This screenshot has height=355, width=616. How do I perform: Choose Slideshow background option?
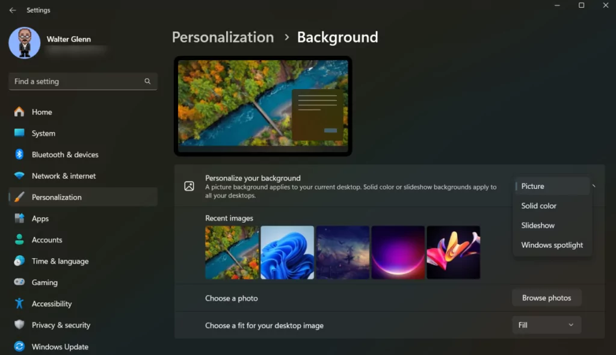(x=552, y=226)
